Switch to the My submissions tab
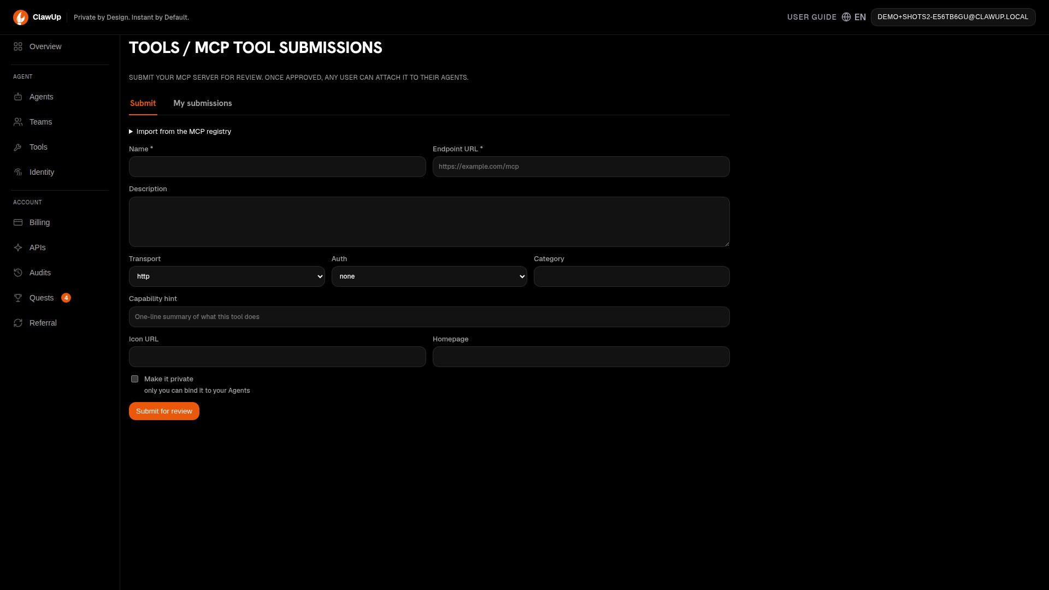This screenshot has height=590, width=1049. 203,103
